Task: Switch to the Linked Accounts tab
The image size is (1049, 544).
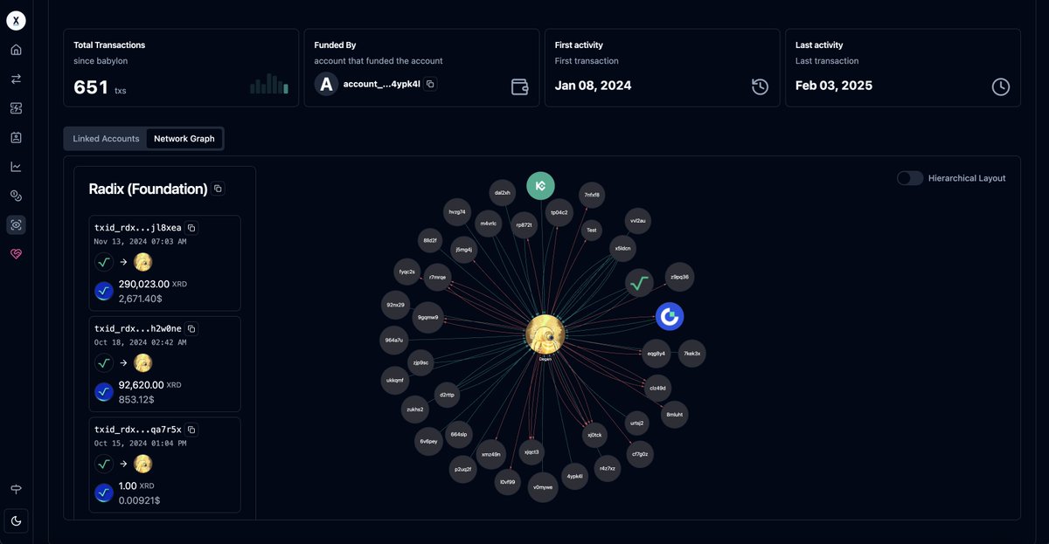Action: click(x=106, y=139)
